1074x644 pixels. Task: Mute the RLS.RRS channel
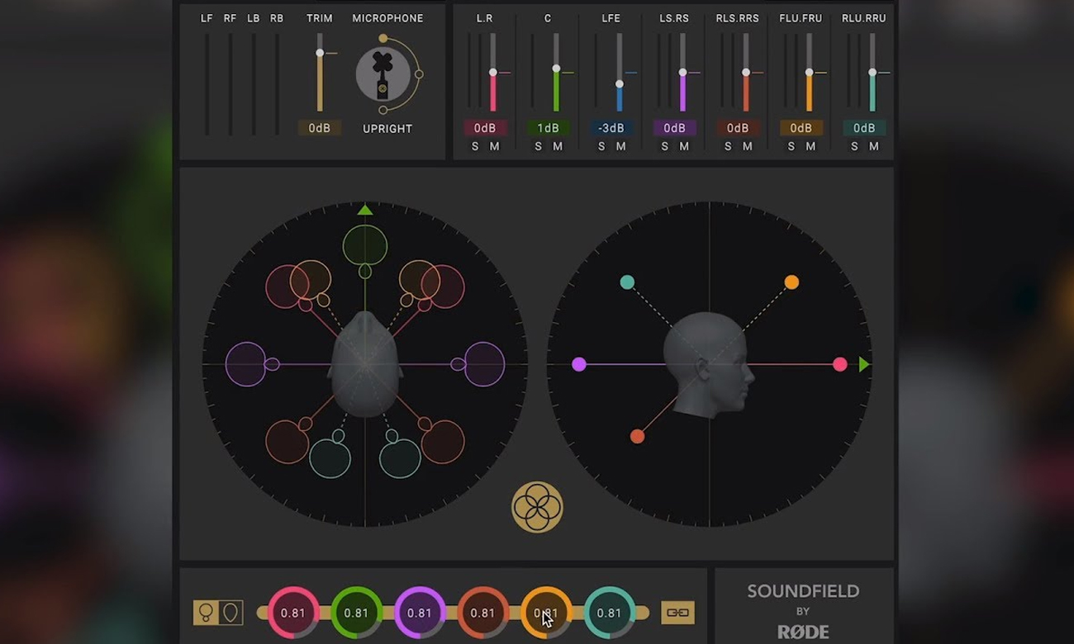[747, 146]
